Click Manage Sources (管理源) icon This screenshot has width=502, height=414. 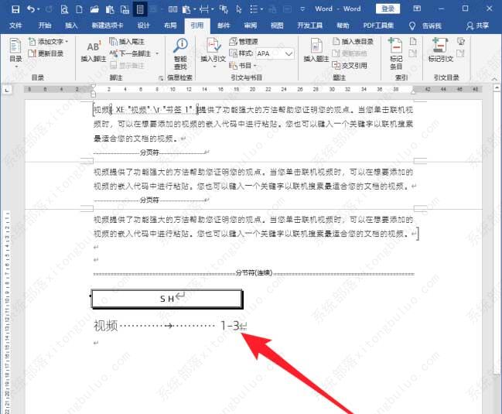click(x=248, y=42)
